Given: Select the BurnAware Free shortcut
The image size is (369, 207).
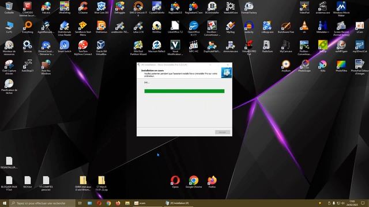Looking at the screenshot, I should point(286,27).
